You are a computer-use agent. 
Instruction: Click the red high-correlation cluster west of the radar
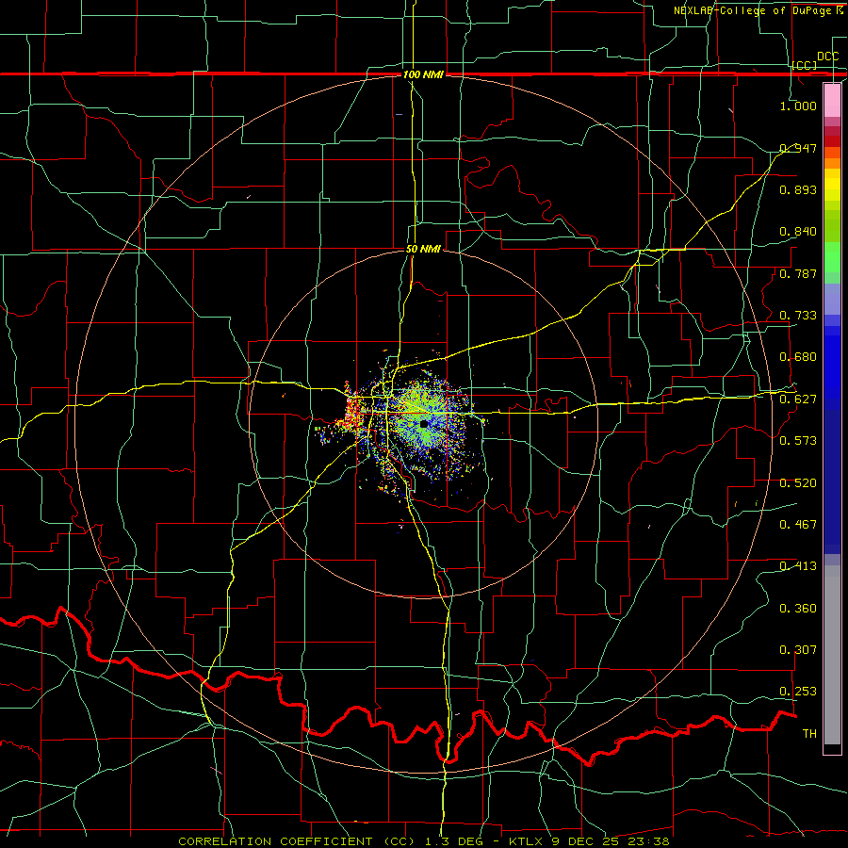[x=353, y=412]
